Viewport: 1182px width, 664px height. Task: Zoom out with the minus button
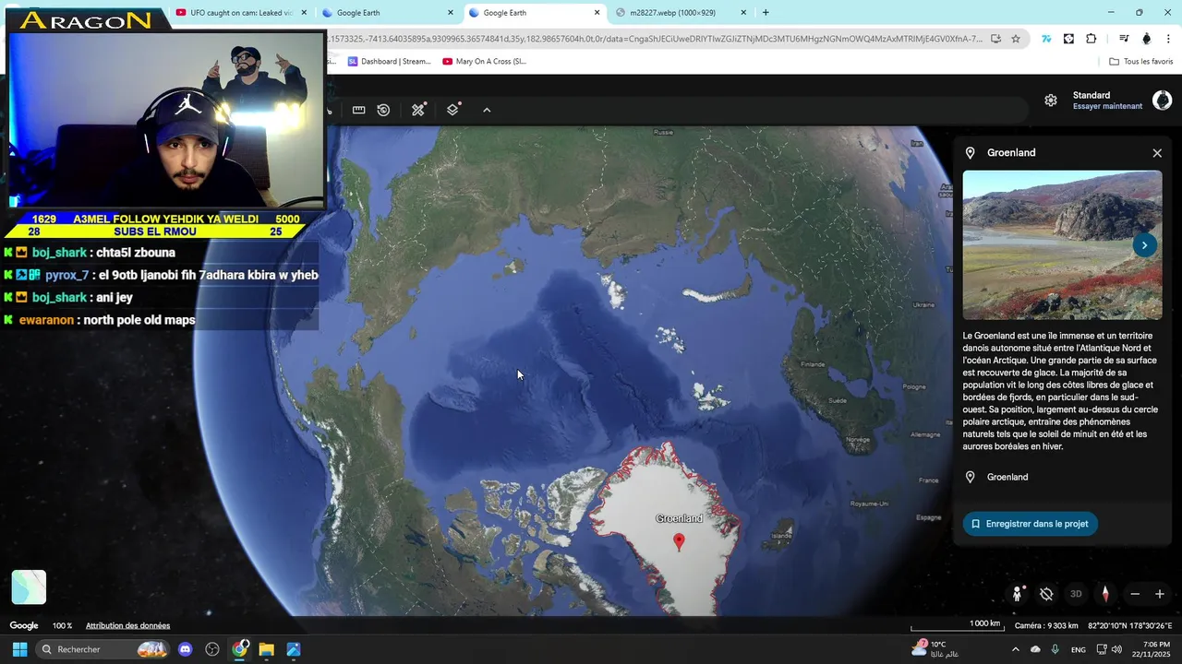(1135, 594)
